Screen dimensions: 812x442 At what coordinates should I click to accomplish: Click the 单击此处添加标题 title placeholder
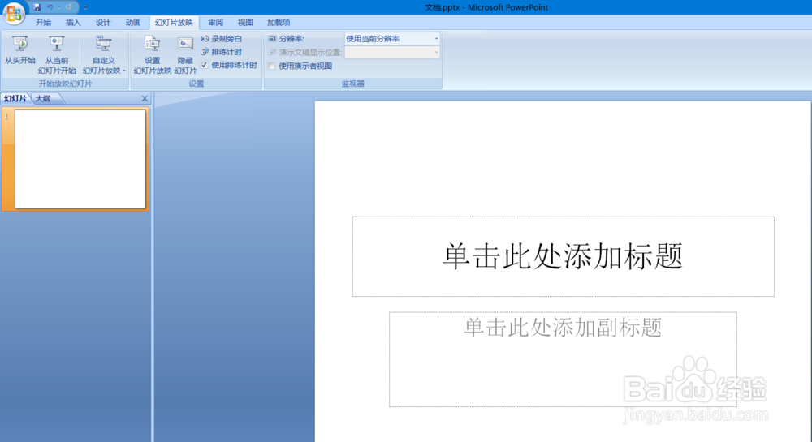pyautogui.click(x=564, y=256)
